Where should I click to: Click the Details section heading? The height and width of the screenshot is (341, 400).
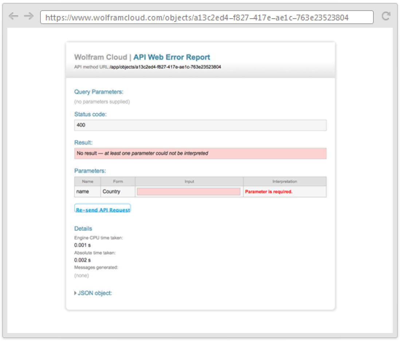click(x=83, y=229)
